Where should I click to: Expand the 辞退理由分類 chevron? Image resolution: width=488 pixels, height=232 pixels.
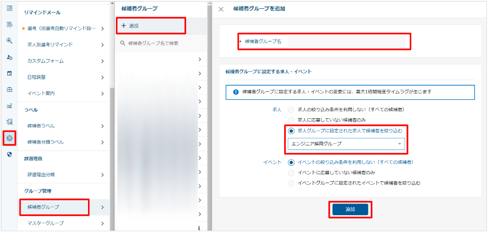pyautogui.click(x=102, y=175)
